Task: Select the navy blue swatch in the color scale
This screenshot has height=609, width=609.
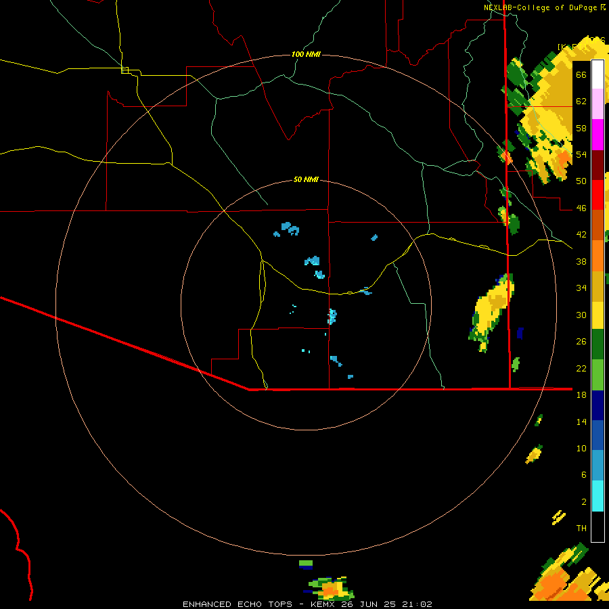Action: [x=597, y=405]
